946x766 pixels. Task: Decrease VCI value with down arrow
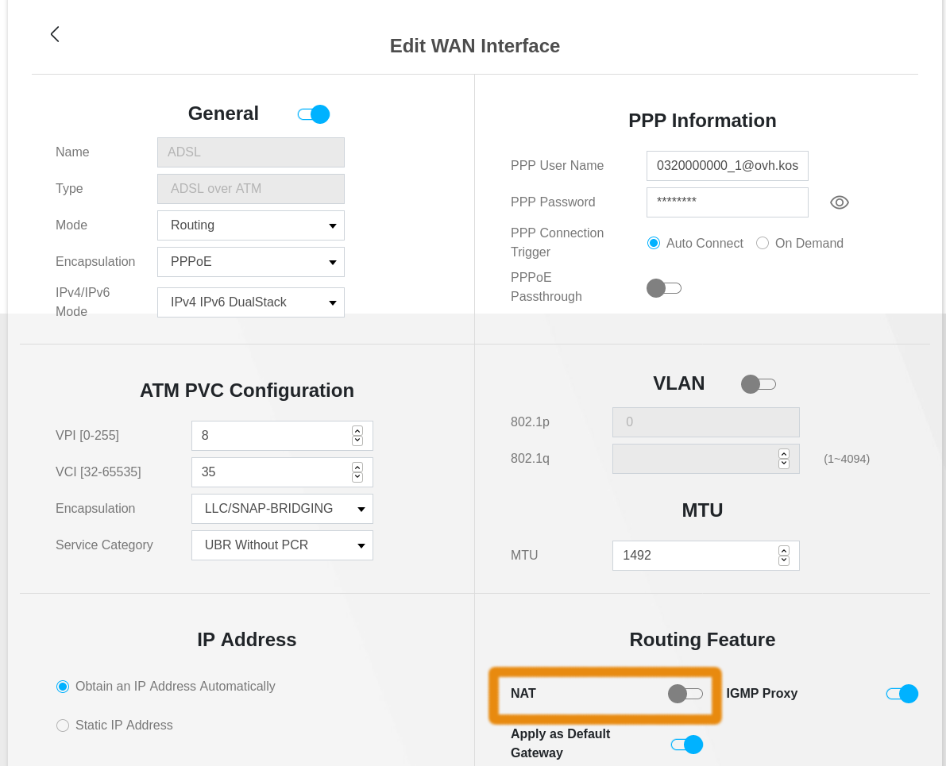click(357, 477)
